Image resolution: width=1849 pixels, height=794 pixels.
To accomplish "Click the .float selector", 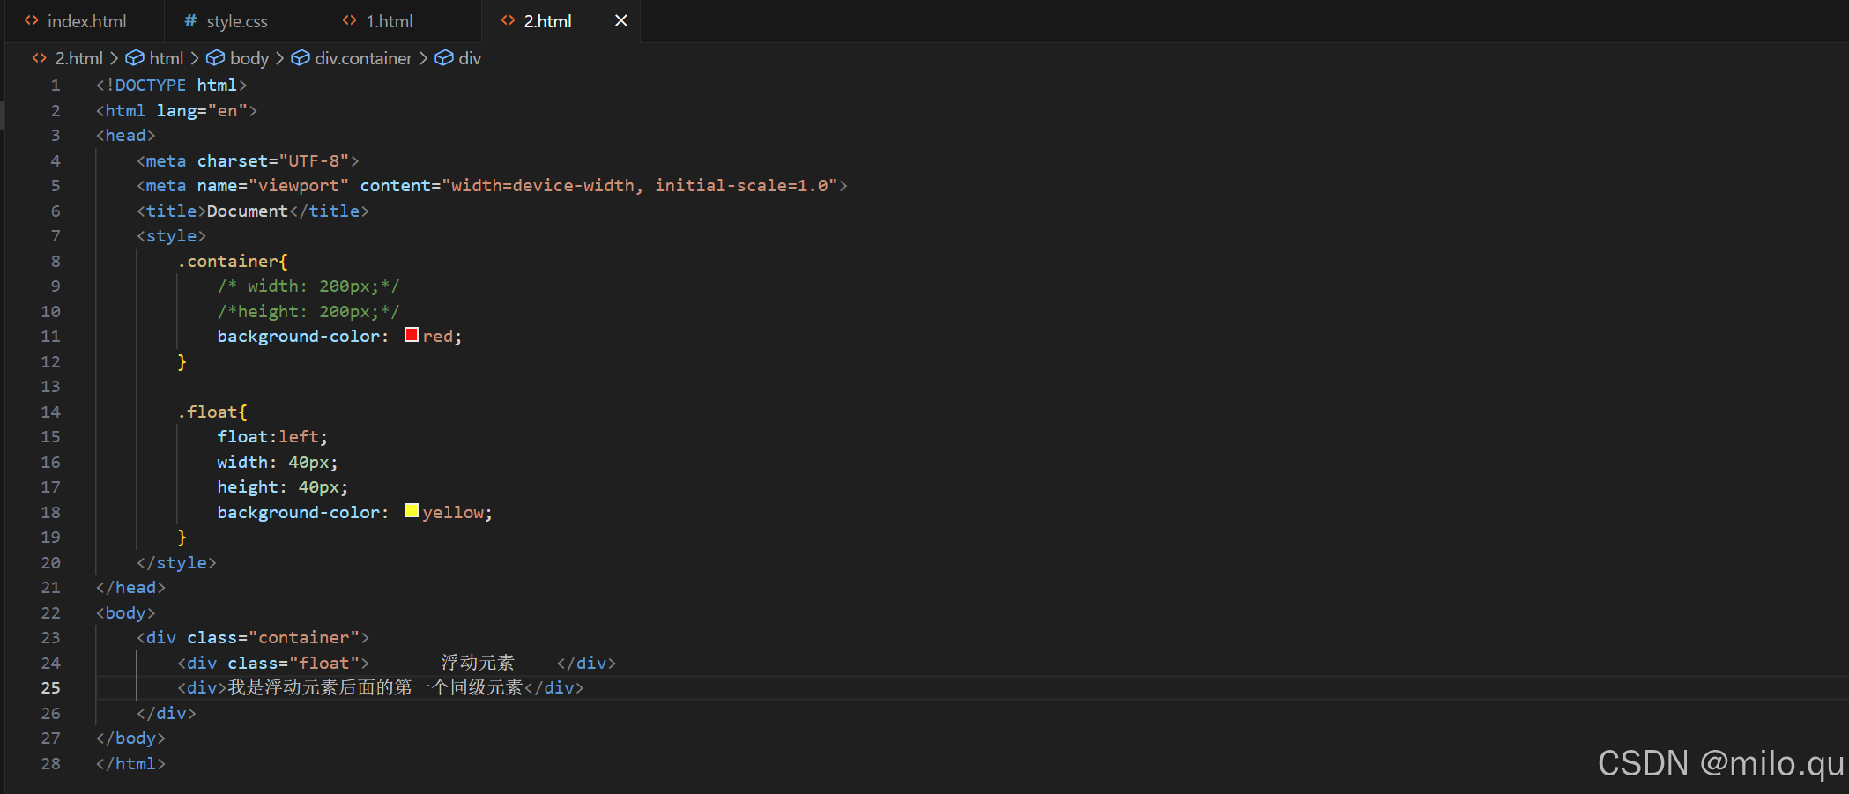I will [208, 412].
